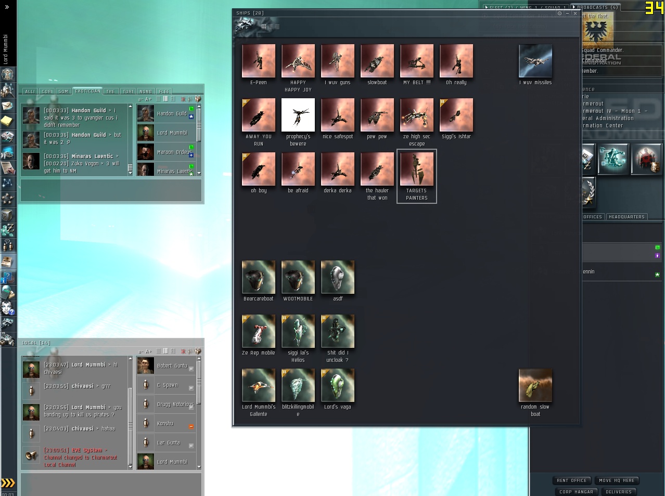Expand the sidebar with the top double-chevron
This screenshot has height=496, width=665.
[7, 7]
